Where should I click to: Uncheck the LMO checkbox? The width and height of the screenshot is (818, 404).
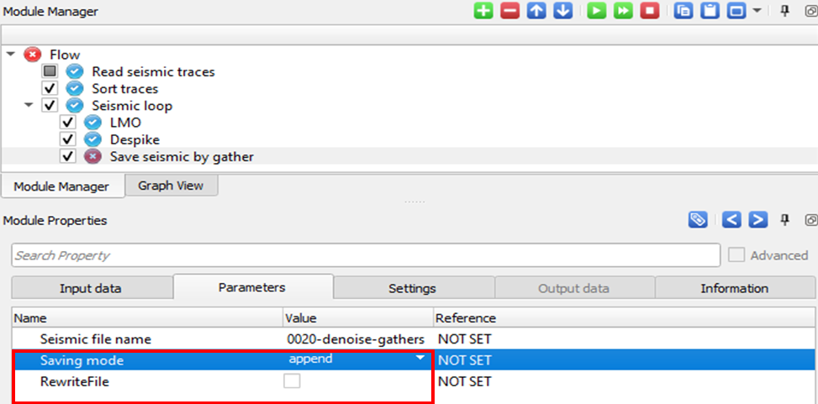pos(68,123)
